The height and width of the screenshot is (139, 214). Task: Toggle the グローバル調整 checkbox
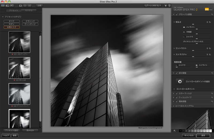[x=177, y=14]
